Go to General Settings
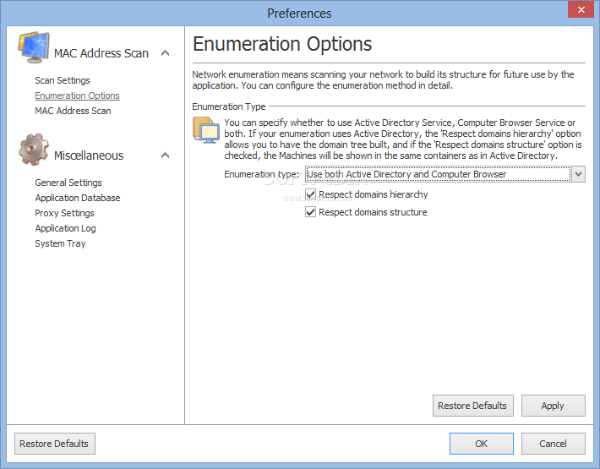Image resolution: width=600 pixels, height=469 pixels. [68, 183]
